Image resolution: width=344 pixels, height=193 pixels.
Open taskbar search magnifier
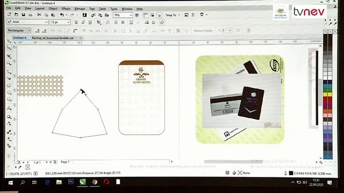pos(23,182)
